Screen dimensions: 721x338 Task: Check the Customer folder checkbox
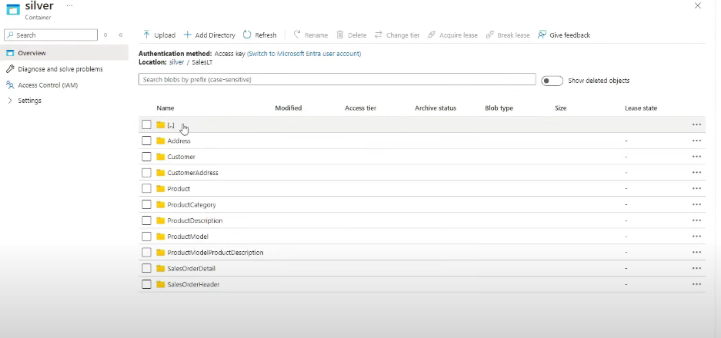pyautogui.click(x=146, y=157)
